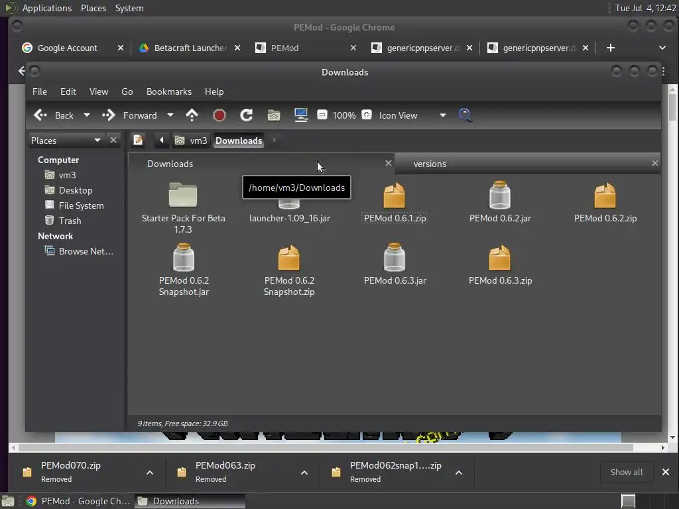Zoom out with the minus icon
Image resolution: width=679 pixels, height=509 pixels.
pos(322,115)
